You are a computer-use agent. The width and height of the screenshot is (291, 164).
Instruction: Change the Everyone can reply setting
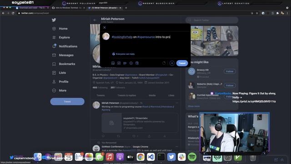(124, 54)
